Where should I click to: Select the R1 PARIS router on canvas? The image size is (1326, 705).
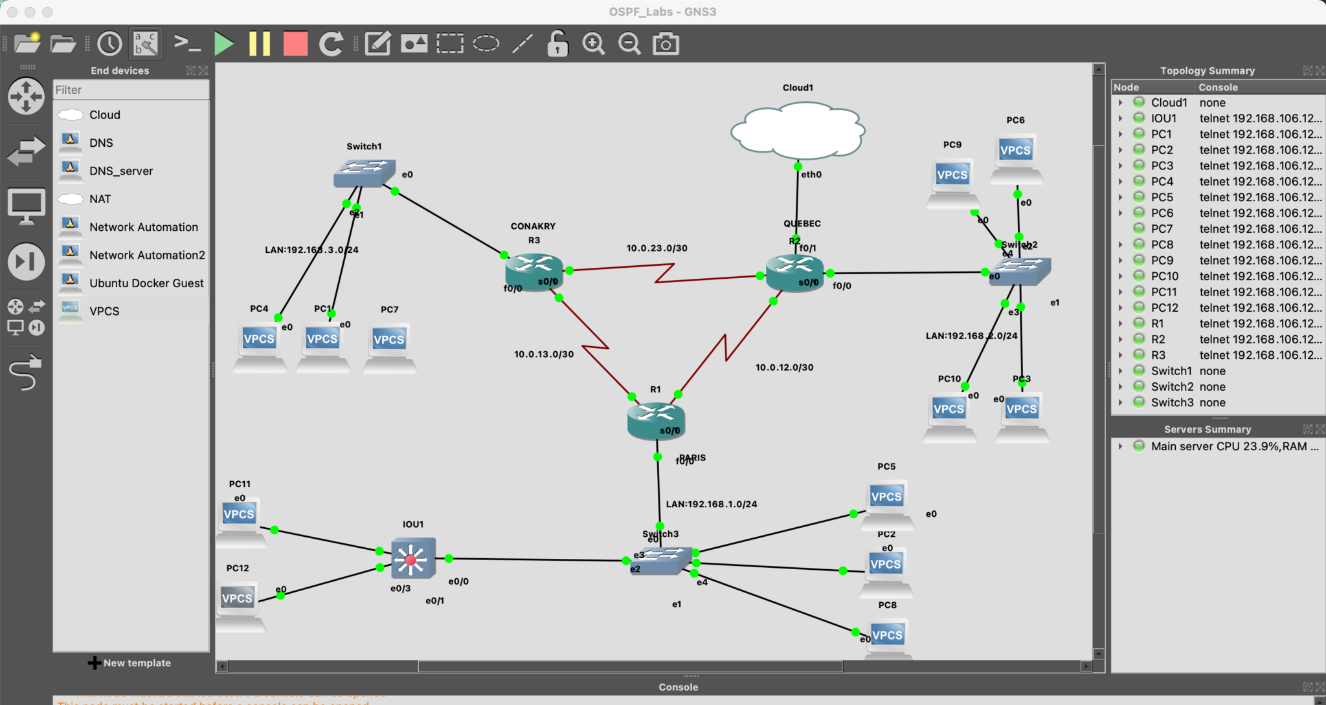coord(656,421)
